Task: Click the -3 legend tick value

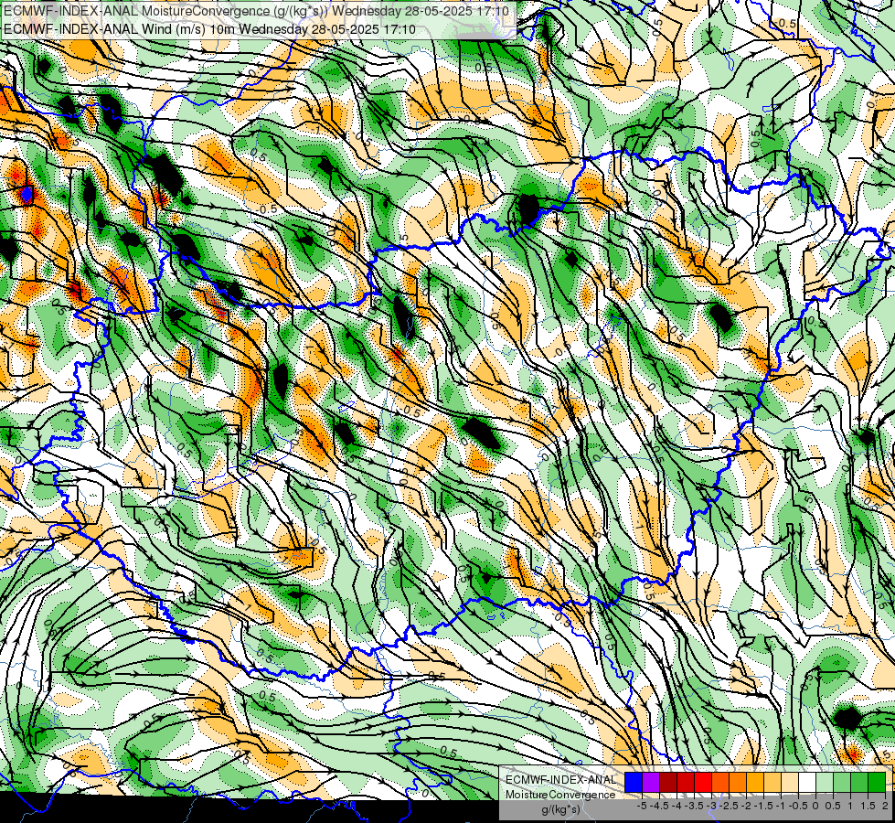Action: (x=711, y=806)
